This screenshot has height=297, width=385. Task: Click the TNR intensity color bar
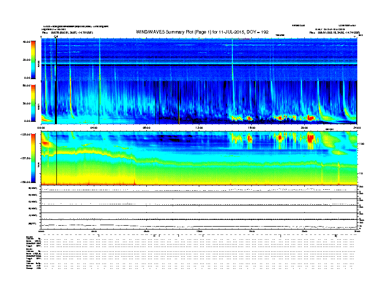point(33,158)
